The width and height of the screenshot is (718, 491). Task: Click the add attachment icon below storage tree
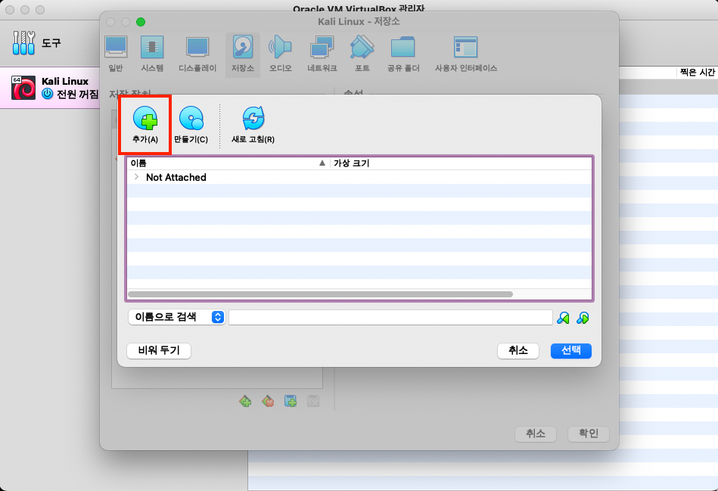[x=291, y=401]
